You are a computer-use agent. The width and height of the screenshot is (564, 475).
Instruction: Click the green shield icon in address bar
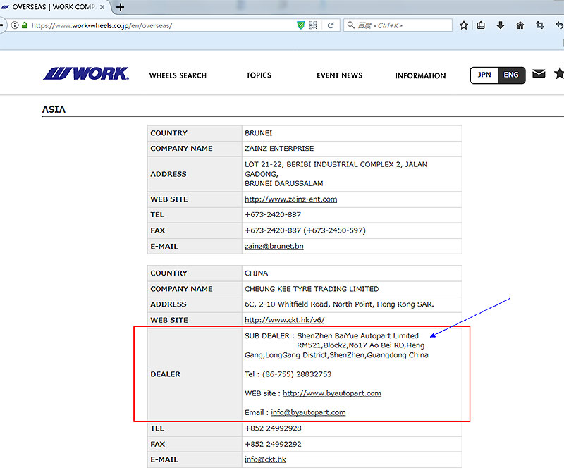(x=301, y=25)
